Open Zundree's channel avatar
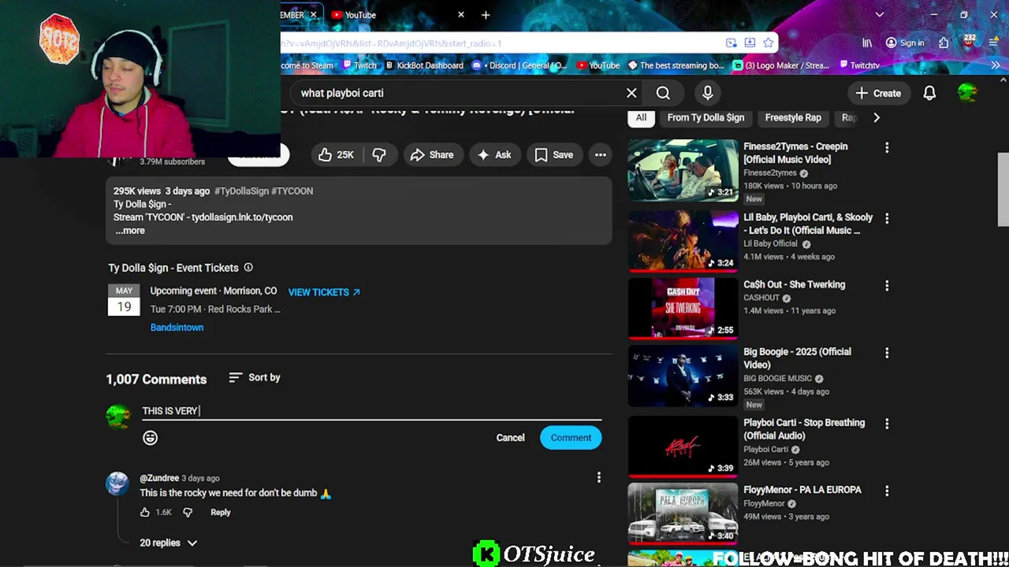This screenshot has height=567, width=1009. click(117, 484)
